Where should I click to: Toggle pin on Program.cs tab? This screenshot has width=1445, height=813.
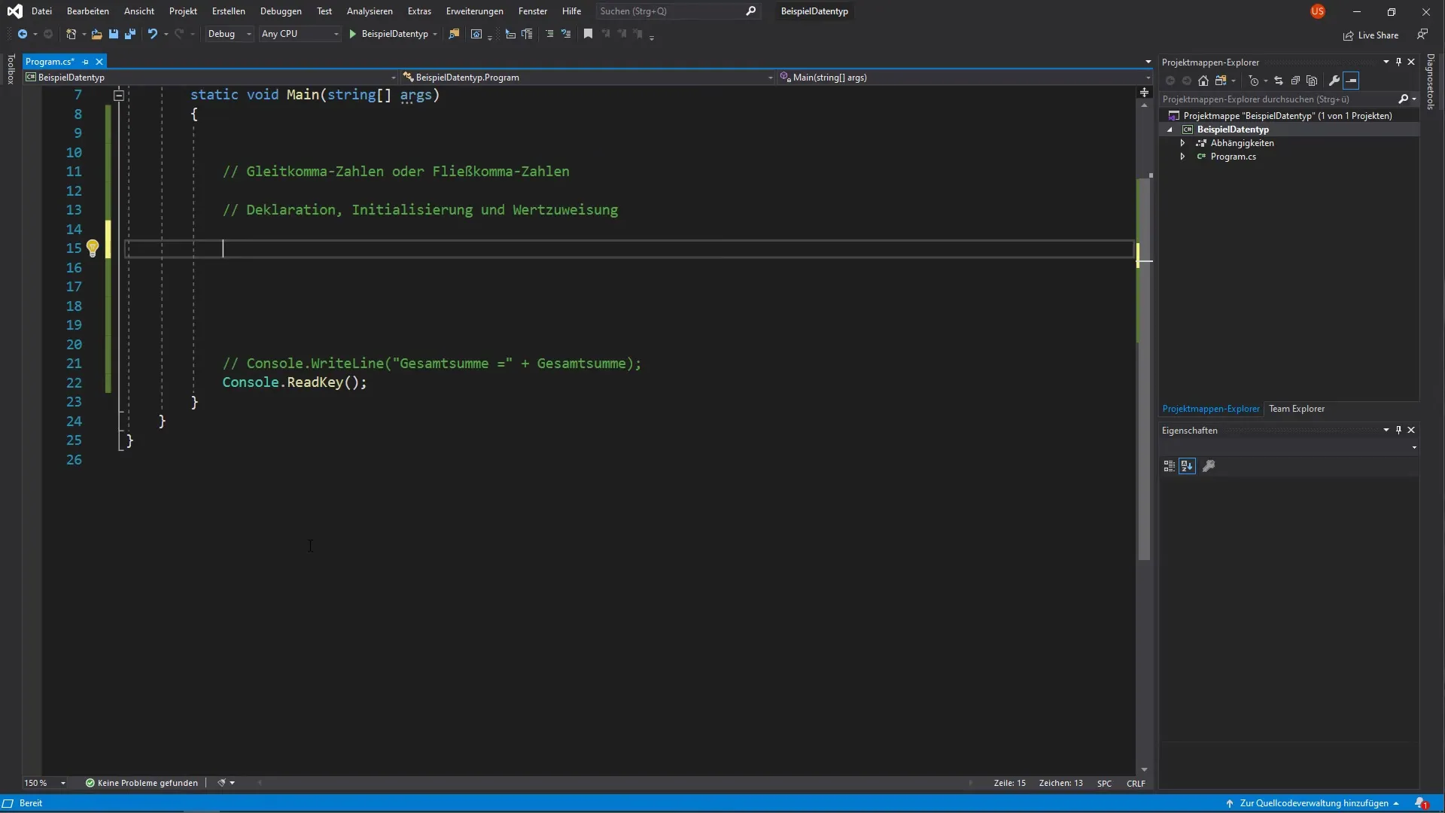pos(86,62)
